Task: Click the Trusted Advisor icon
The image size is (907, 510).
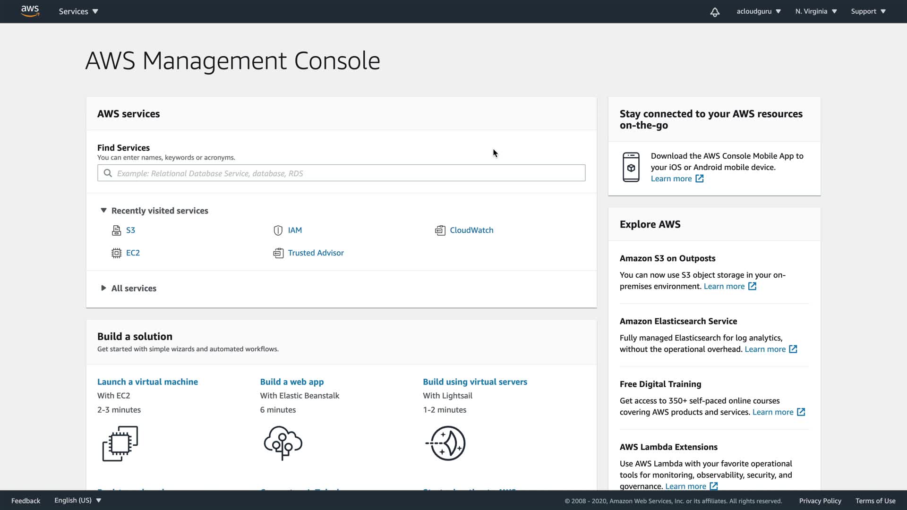Action: click(x=278, y=253)
